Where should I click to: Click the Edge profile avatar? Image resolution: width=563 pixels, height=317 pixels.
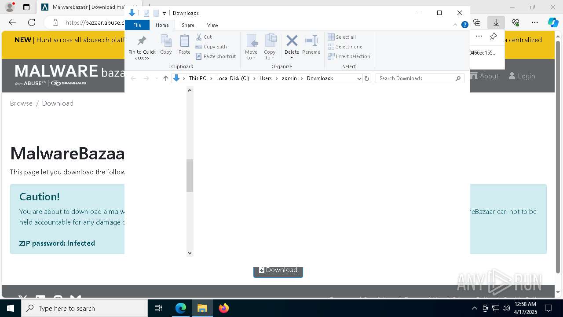(9, 7)
